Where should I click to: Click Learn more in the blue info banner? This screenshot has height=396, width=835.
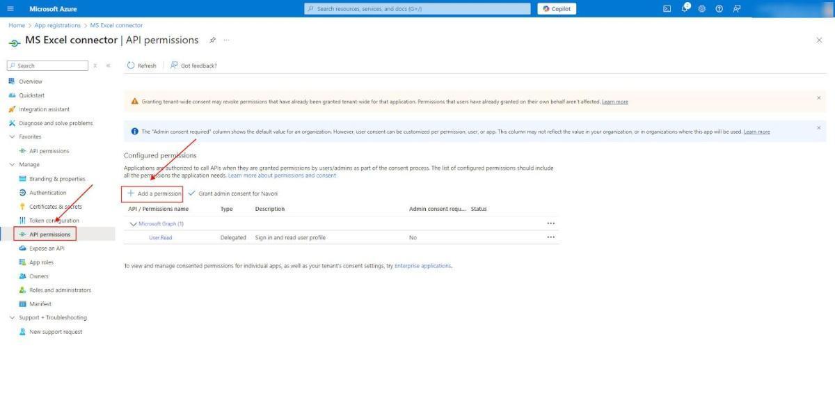(x=757, y=132)
